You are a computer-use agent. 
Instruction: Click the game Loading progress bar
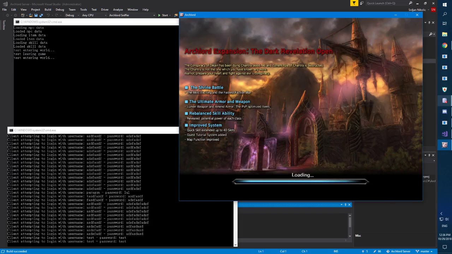tap(300, 181)
